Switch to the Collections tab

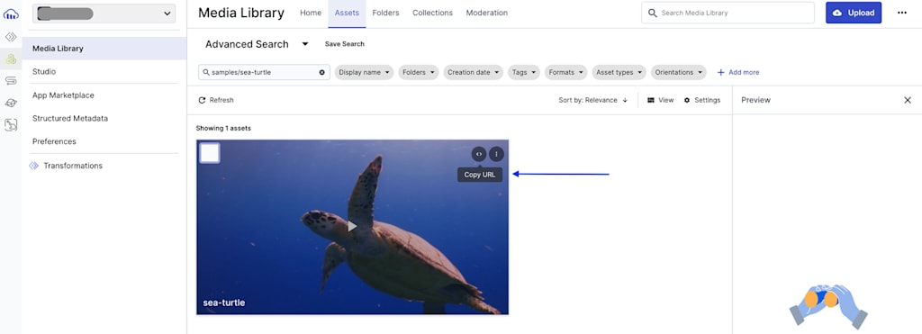tap(433, 13)
